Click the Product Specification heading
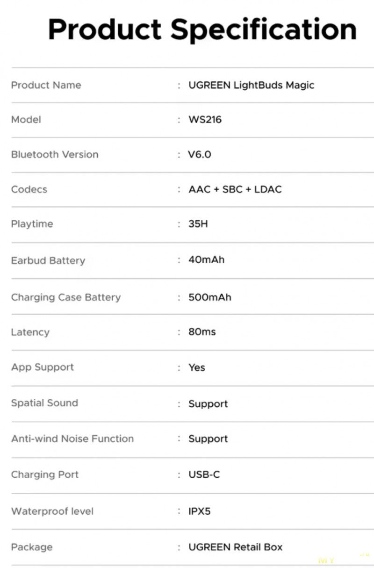This screenshot has height=568, width=374. [202, 29]
